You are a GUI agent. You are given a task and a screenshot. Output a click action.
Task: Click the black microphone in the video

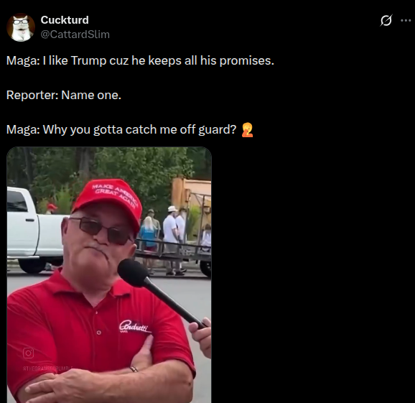click(x=159, y=290)
